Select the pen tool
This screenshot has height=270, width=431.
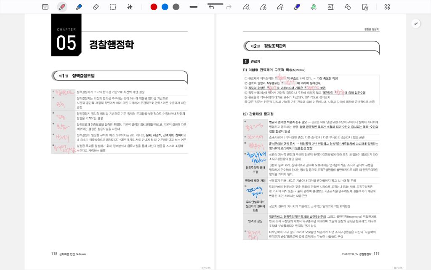point(62,7)
